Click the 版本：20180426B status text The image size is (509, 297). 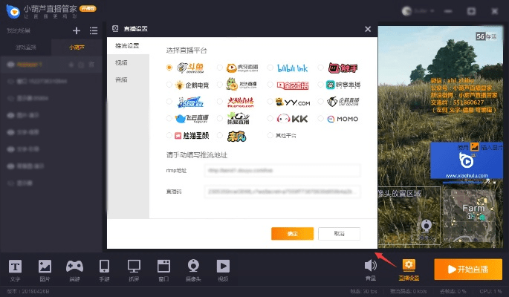(28, 291)
